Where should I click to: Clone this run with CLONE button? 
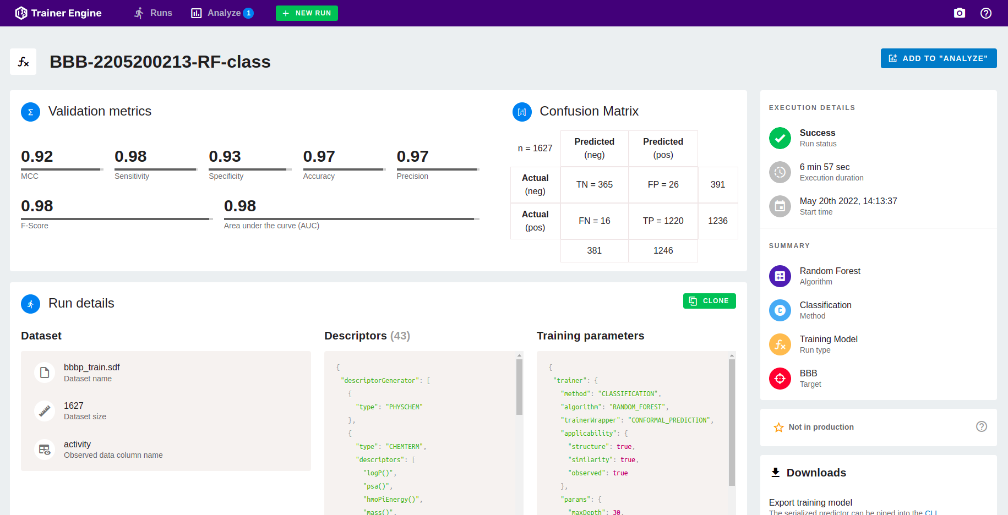709,301
